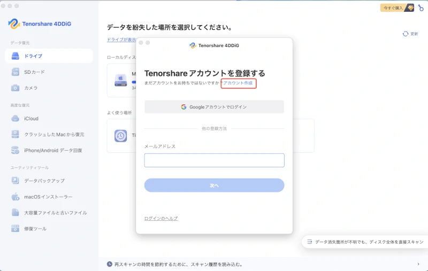
Task: Click the Google logo in login button
Action: pos(184,107)
